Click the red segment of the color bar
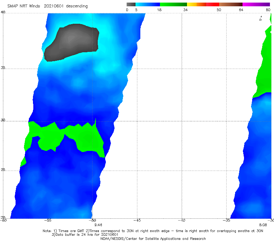Screen dimensions: 274x241 [x=213, y=4]
